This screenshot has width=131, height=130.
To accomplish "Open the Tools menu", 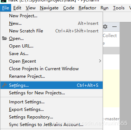I will [119, 8].
